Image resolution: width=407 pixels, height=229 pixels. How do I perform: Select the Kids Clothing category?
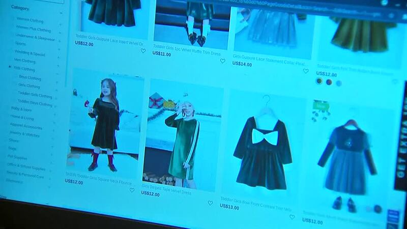point(24,69)
